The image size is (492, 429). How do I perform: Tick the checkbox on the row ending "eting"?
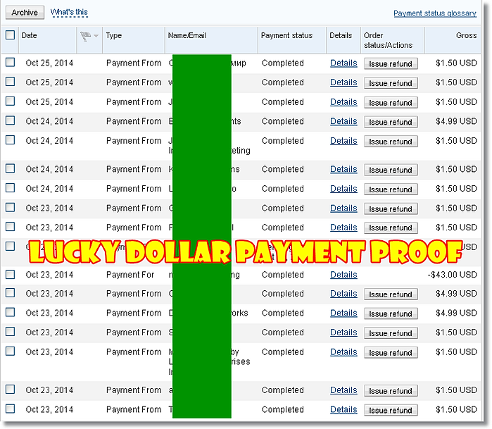coord(10,139)
